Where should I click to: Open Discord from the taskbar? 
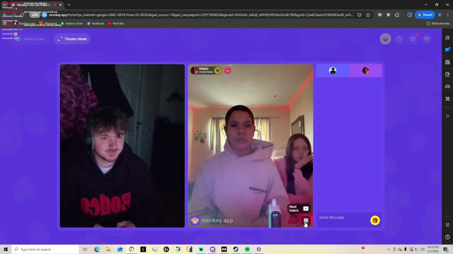213,249
